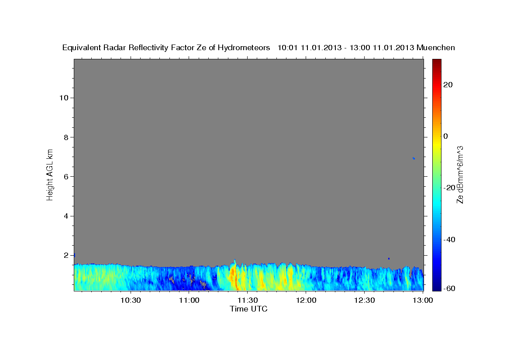Click the colorbar value -40
Screen dimensions: 524x349
click(x=450, y=240)
